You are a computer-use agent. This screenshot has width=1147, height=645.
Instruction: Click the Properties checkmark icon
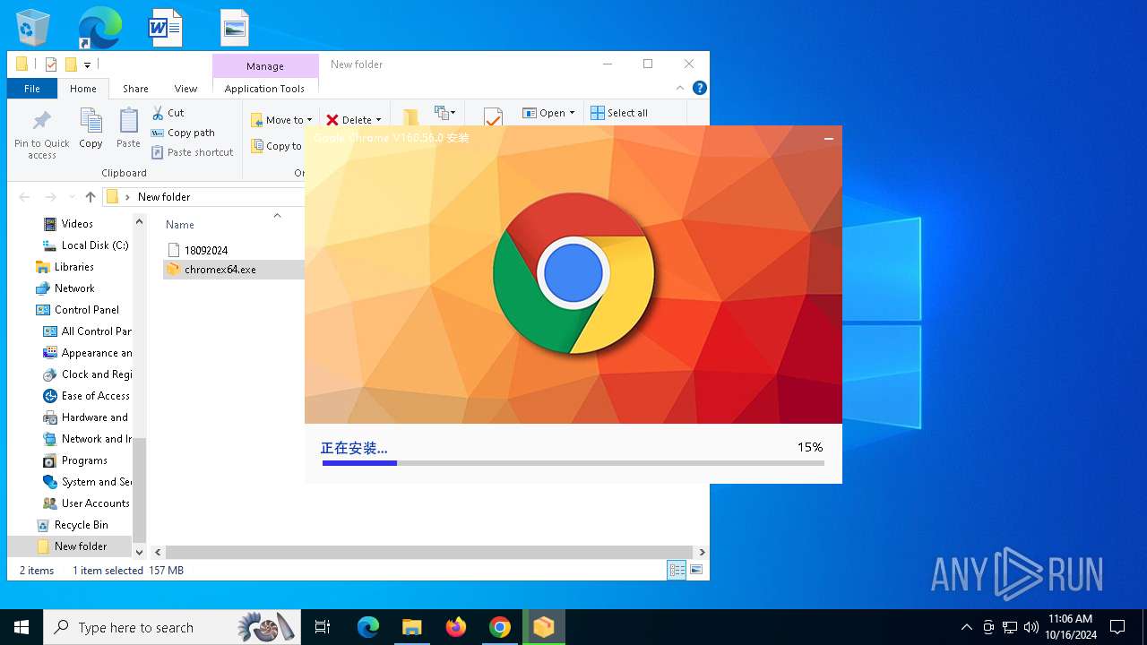click(x=492, y=116)
